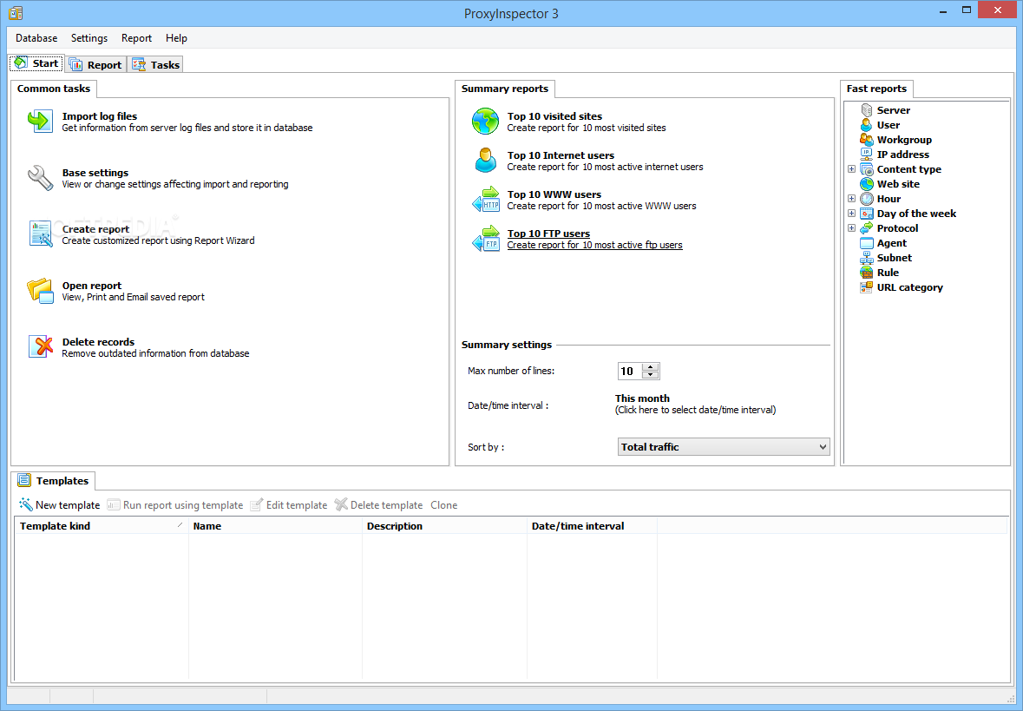Expand the Content type tree node
Image resolution: width=1023 pixels, height=711 pixels.
coord(851,169)
